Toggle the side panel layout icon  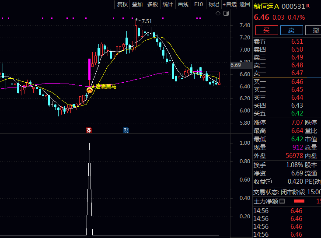pyautogui.click(x=226, y=14)
